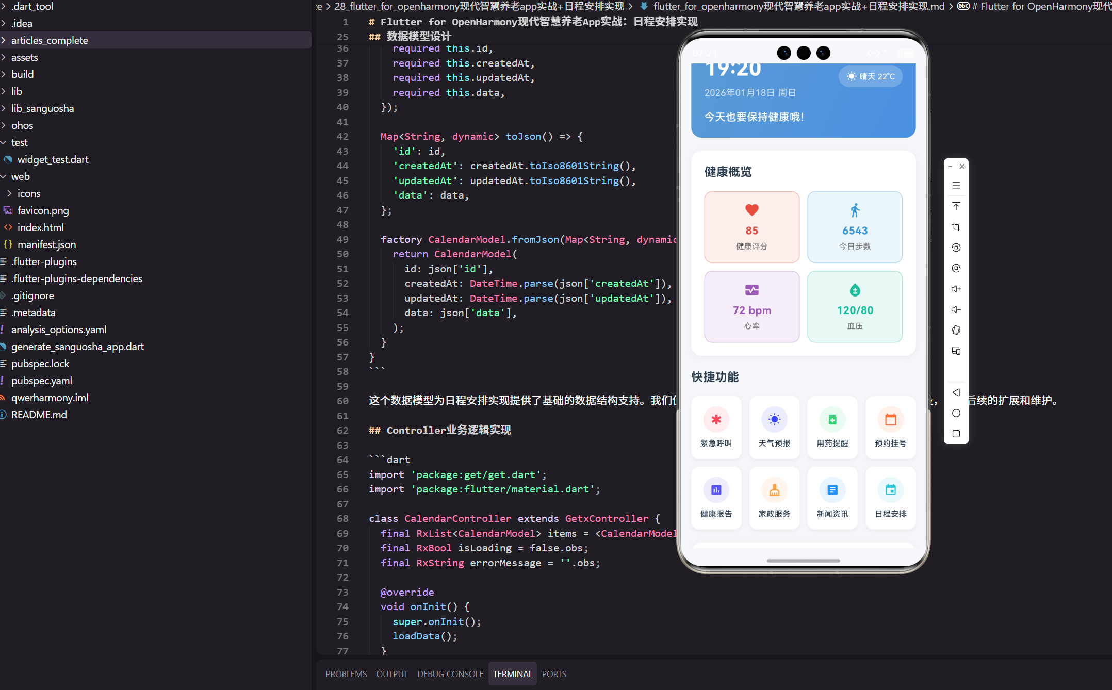This screenshot has height=690, width=1112.
Task: Tap the 用药提醒 medication reminder shortcut
Action: [x=832, y=427]
